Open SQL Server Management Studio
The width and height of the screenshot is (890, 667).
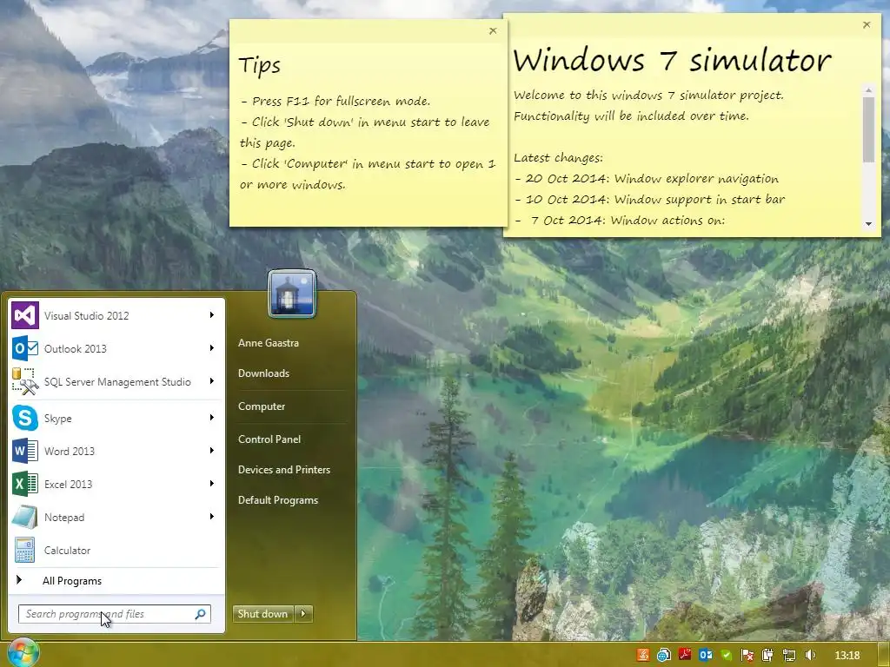[116, 381]
